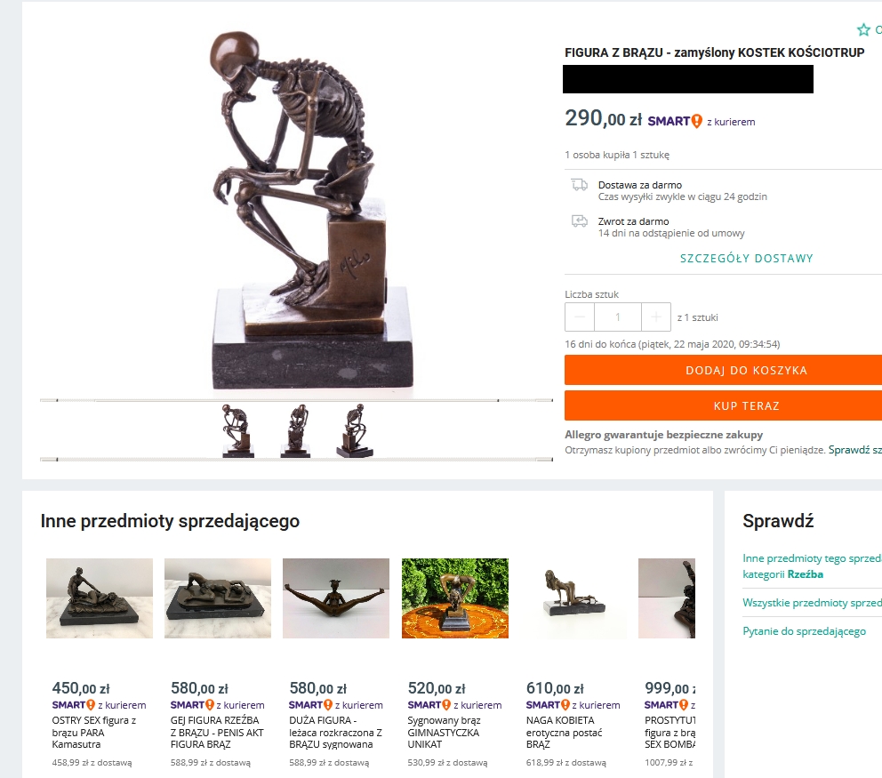Viewport: 882px width, 778px height.
Task: Open Wszystkie przedmioty sprzedającego link
Action: [813, 603]
